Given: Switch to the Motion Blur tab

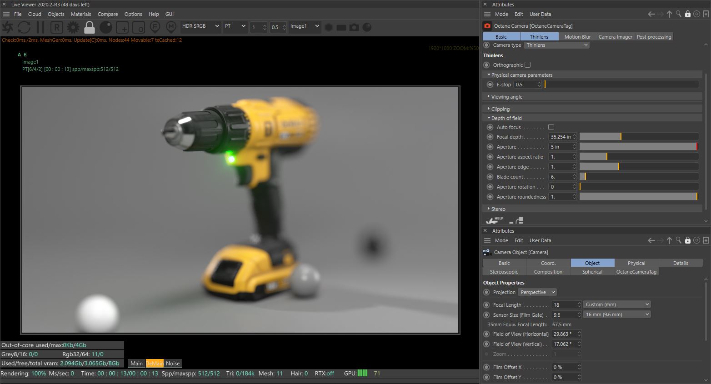Looking at the screenshot, I should tap(577, 37).
